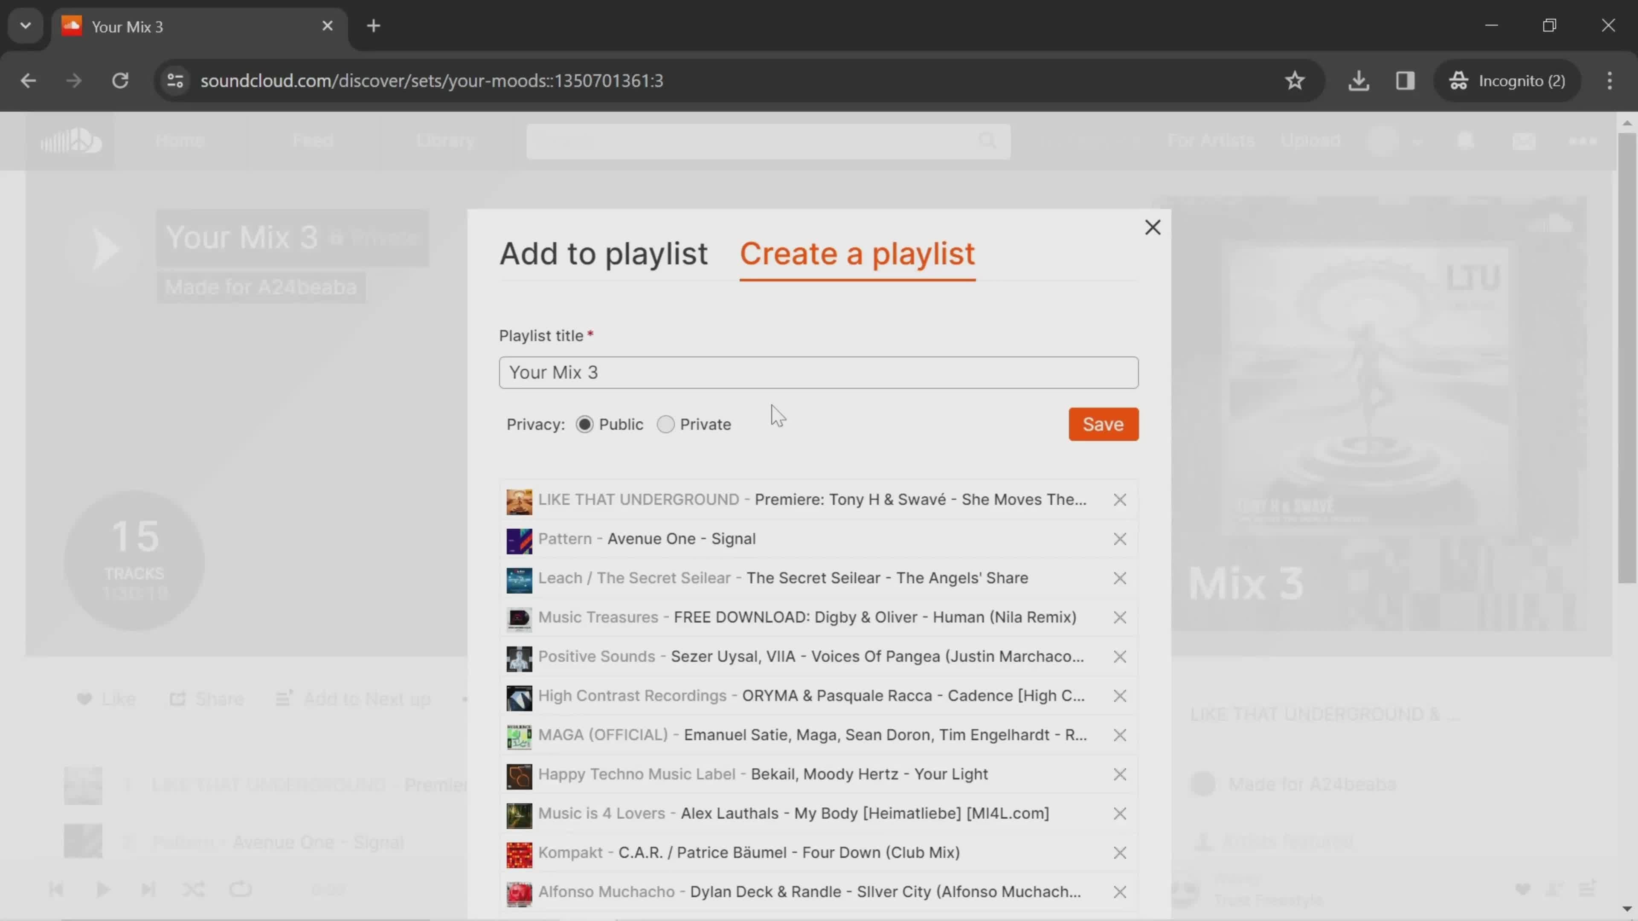Open the Upload page
Viewport: 1638px width, 921px height.
click(x=1310, y=140)
